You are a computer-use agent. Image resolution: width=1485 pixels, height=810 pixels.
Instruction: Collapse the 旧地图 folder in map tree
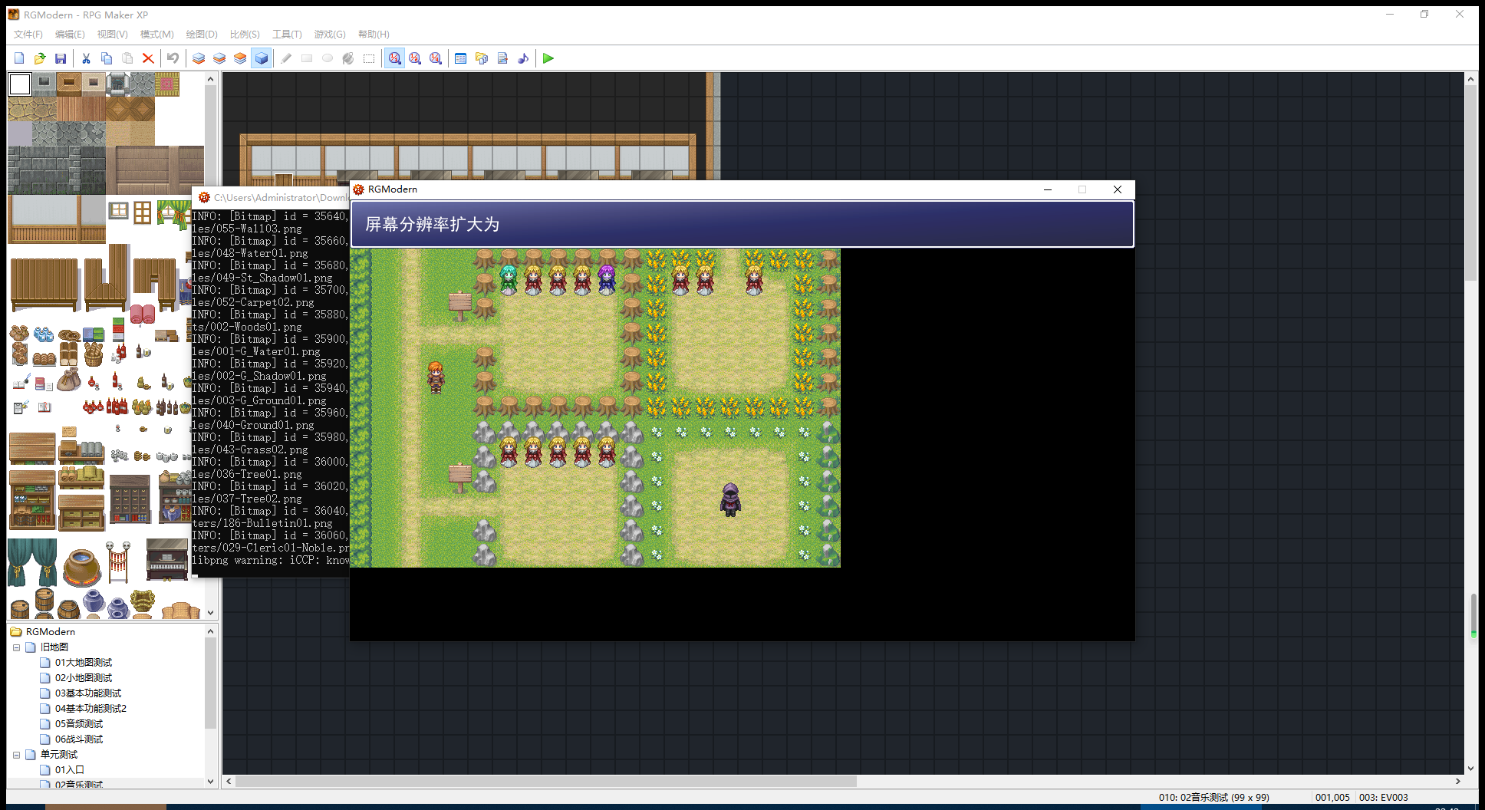pyautogui.click(x=16, y=647)
